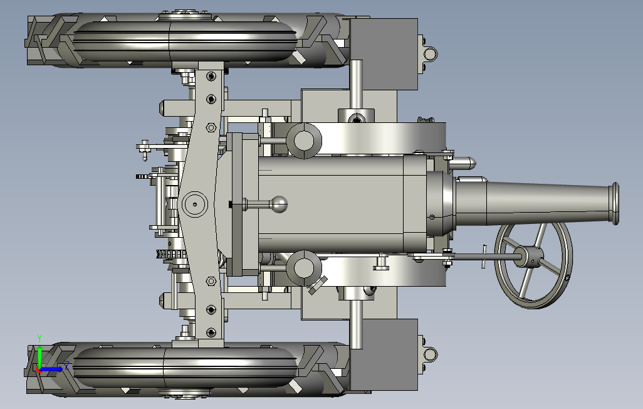The height and width of the screenshot is (409, 643).
Task: Click the lower towing ring on right side
Action: pyautogui.click(x=431, y=354)
